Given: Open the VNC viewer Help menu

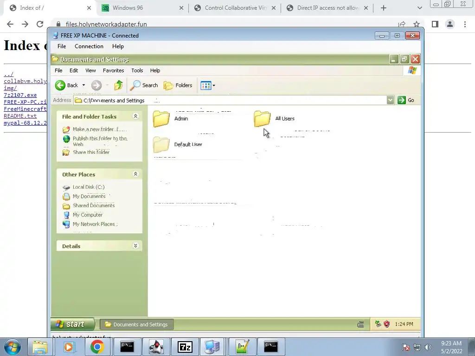Looking at the screenshot, I should point(118,46).
